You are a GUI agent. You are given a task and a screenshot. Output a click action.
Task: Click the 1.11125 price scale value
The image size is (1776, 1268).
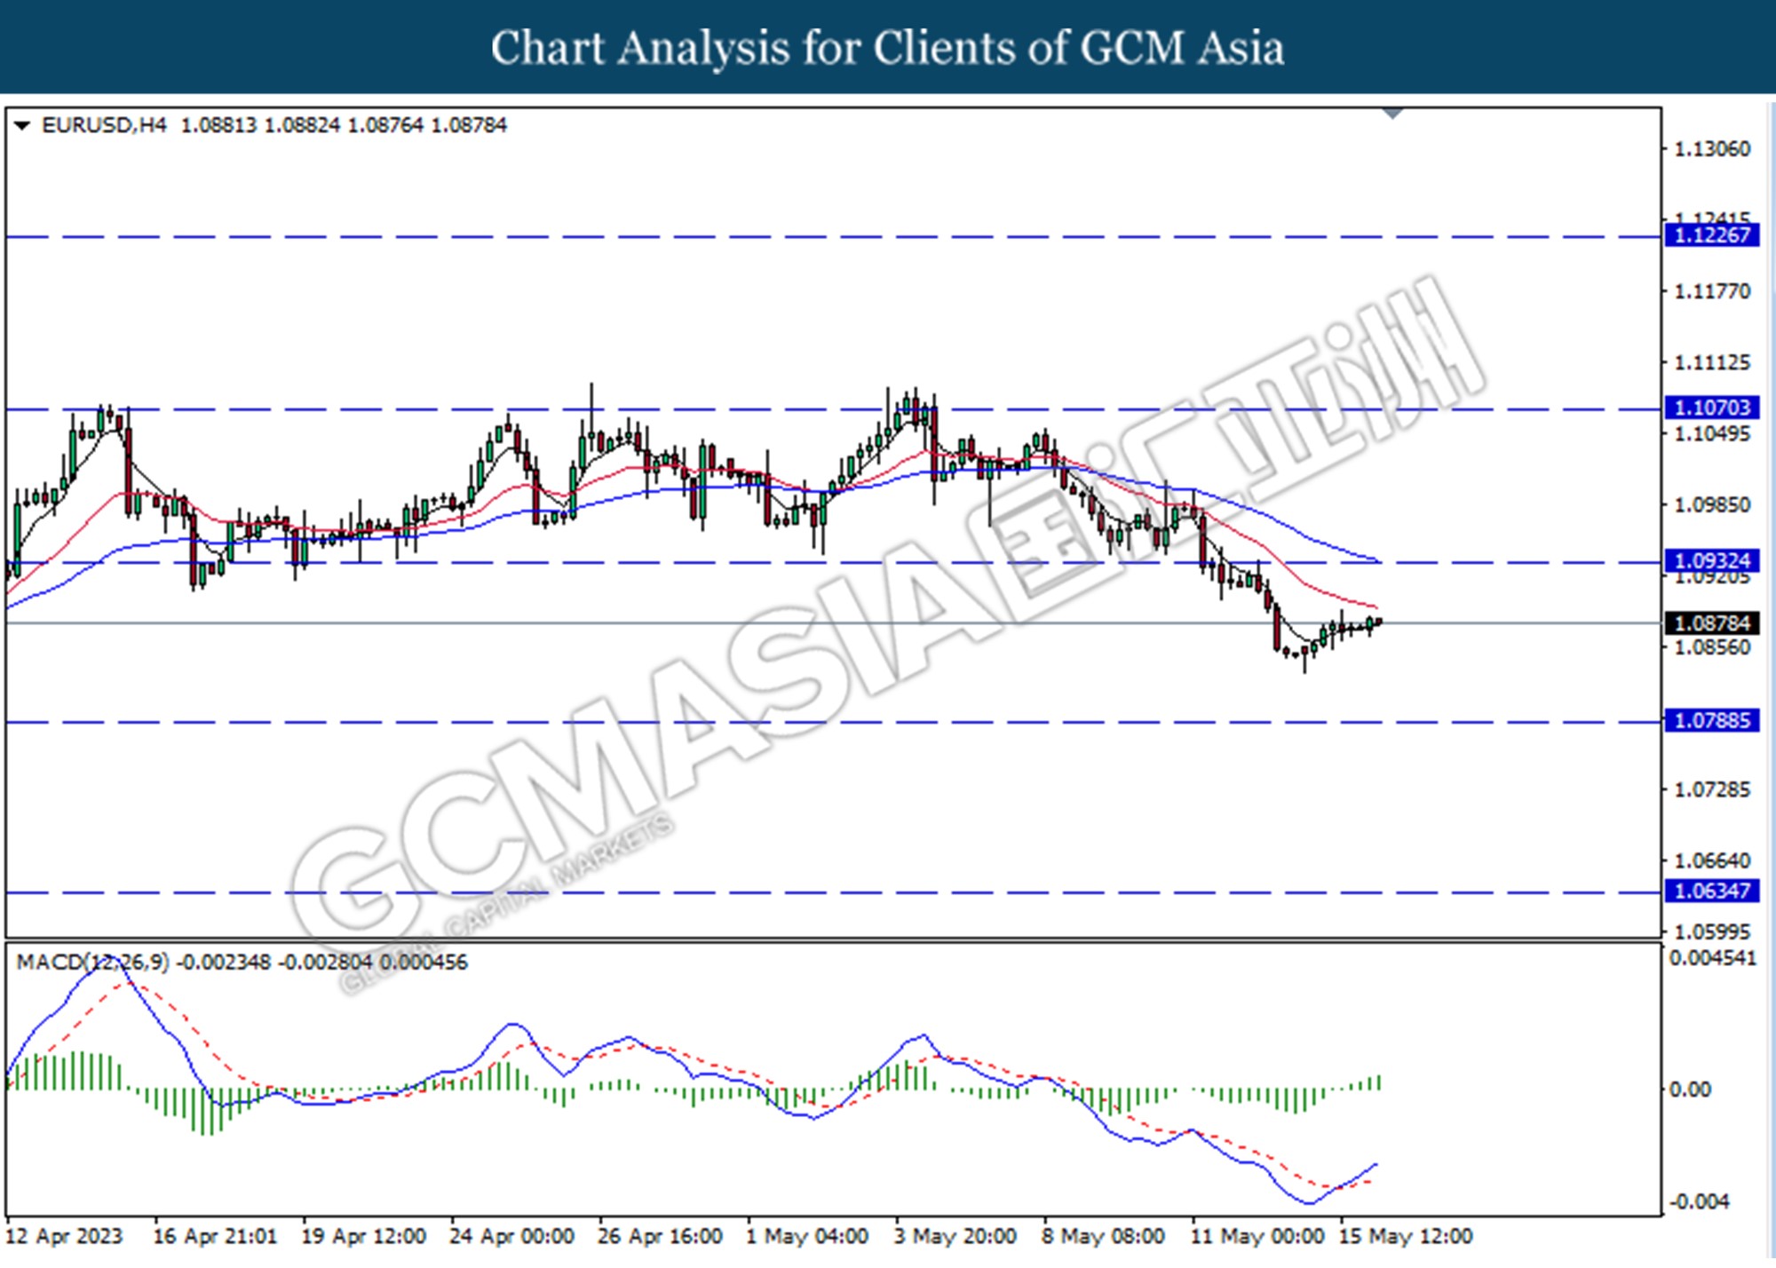[x=1712, y=362]
